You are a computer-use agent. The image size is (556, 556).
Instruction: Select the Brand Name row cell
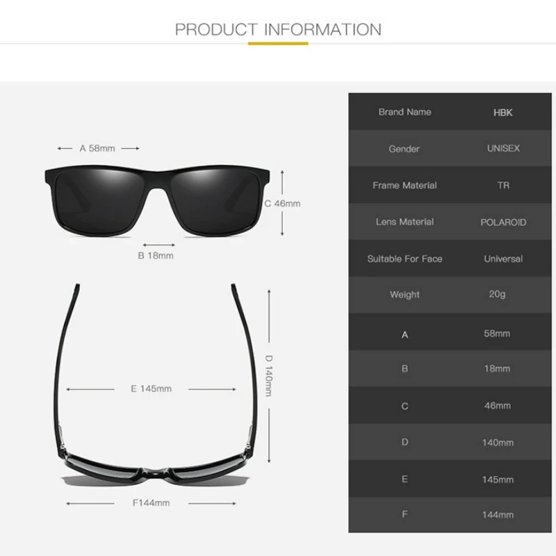coord(404,112)
